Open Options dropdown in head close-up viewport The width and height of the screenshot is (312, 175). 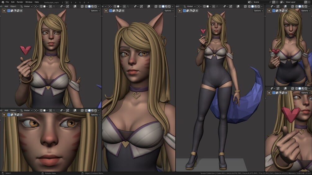pyautogui.click(x=169, y=11)
